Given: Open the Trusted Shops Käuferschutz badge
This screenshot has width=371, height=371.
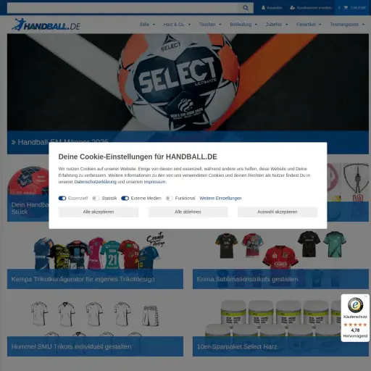Looking at the screenshot, I should click(355, 317).
